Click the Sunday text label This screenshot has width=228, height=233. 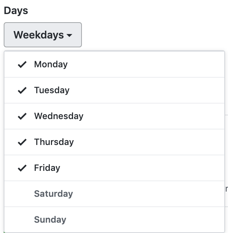coord(50,220)
